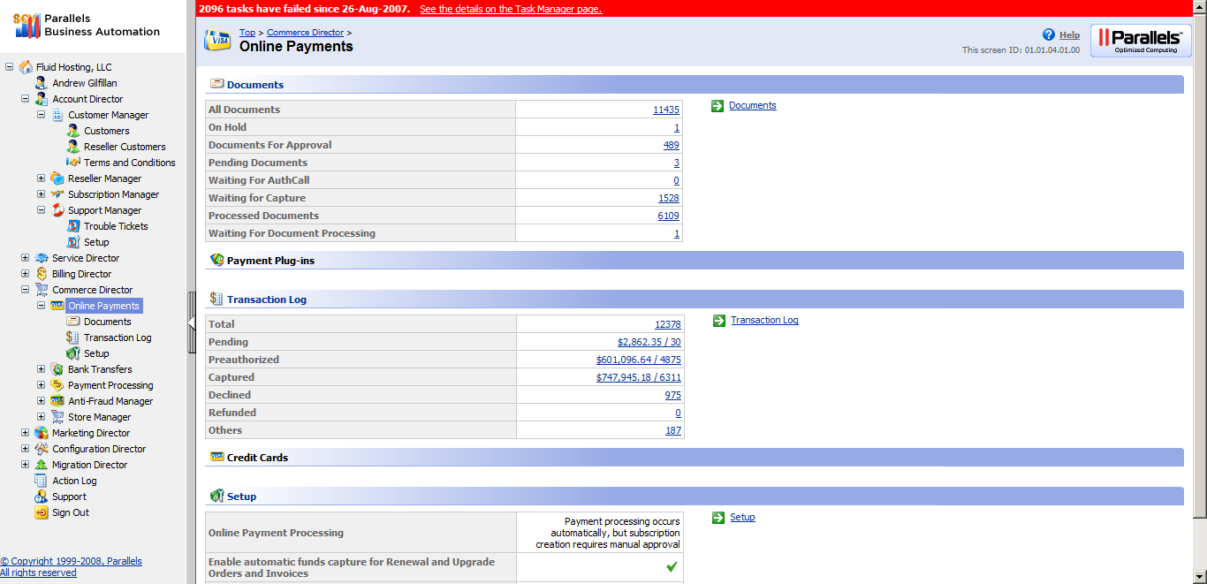This screenshot has height=584, width=1207.
Task: Click the Customers person icon
Action: [73, 131]
